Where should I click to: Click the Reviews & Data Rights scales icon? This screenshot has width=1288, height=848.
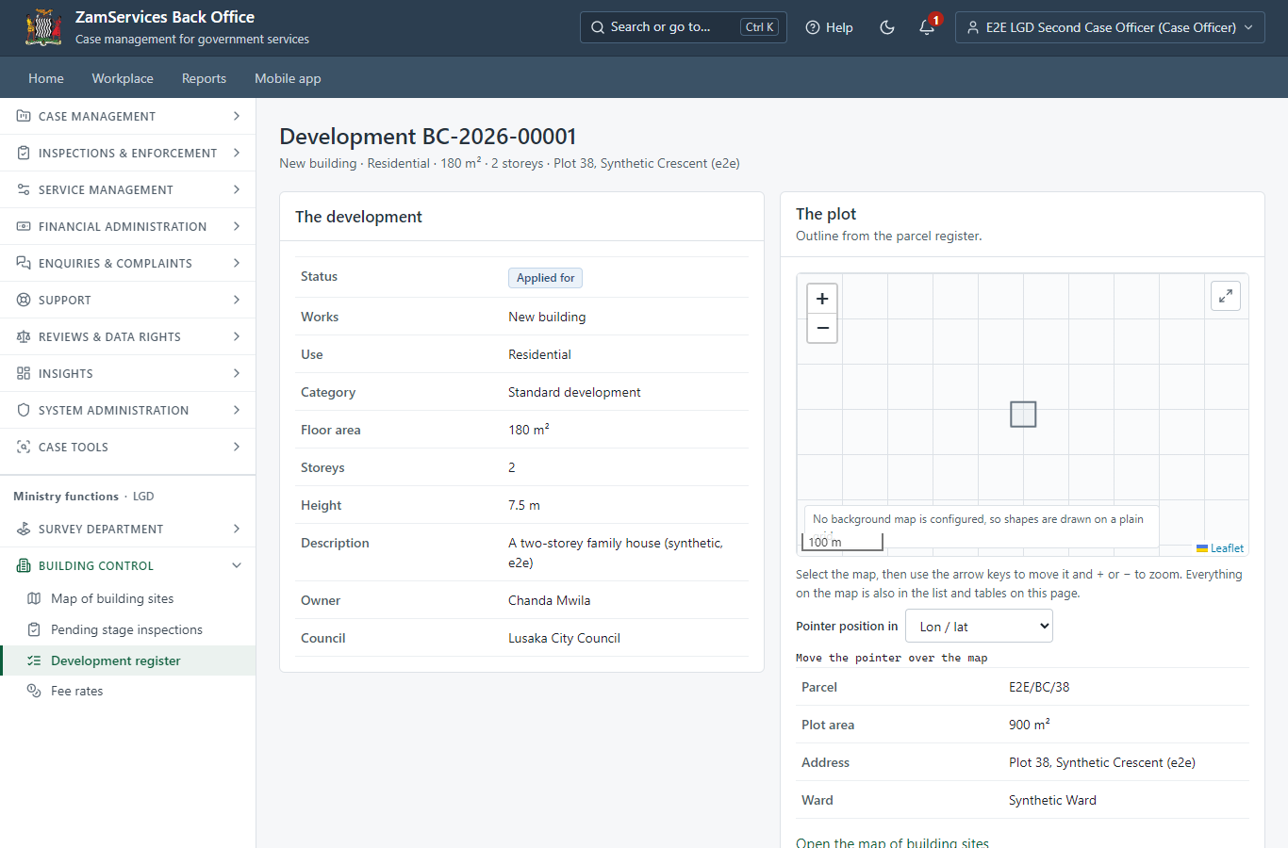24,336
